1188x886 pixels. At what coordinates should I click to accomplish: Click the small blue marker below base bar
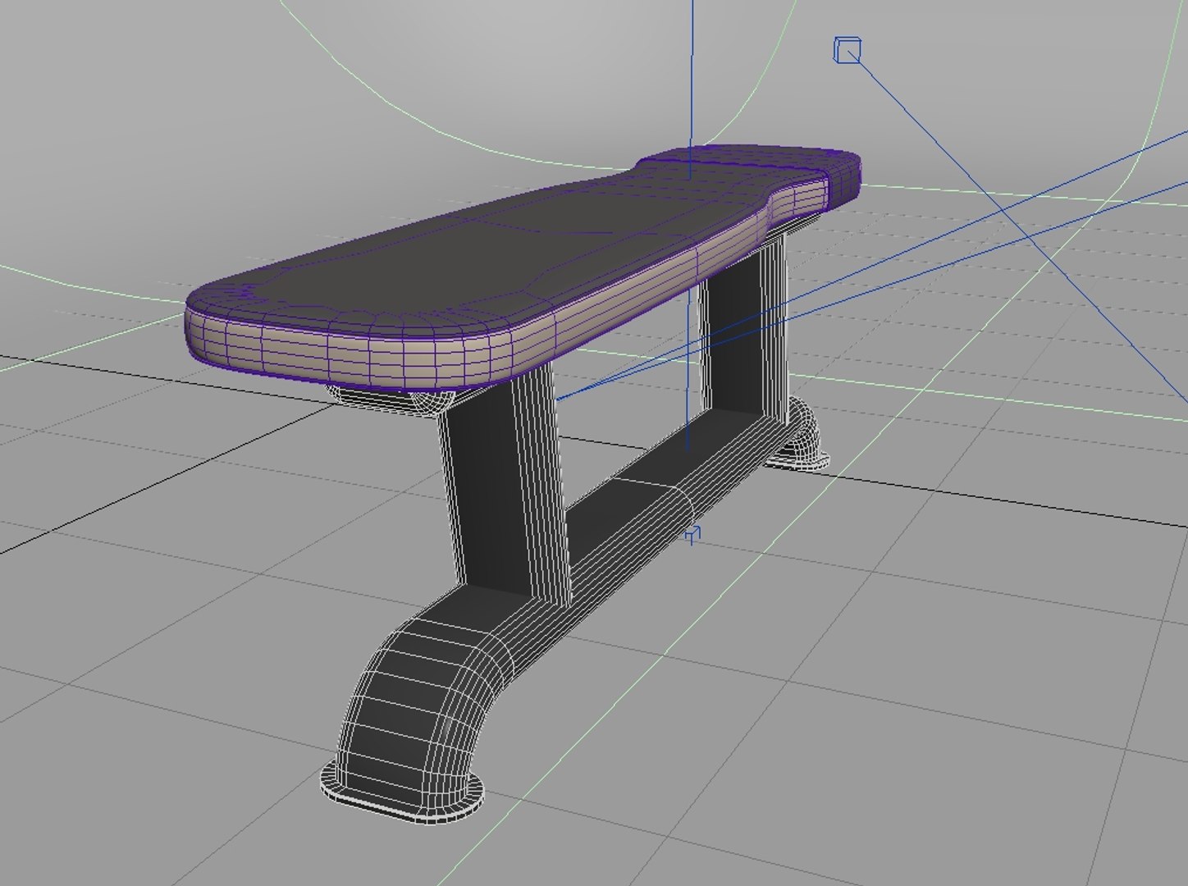click(x=693, y=535)
